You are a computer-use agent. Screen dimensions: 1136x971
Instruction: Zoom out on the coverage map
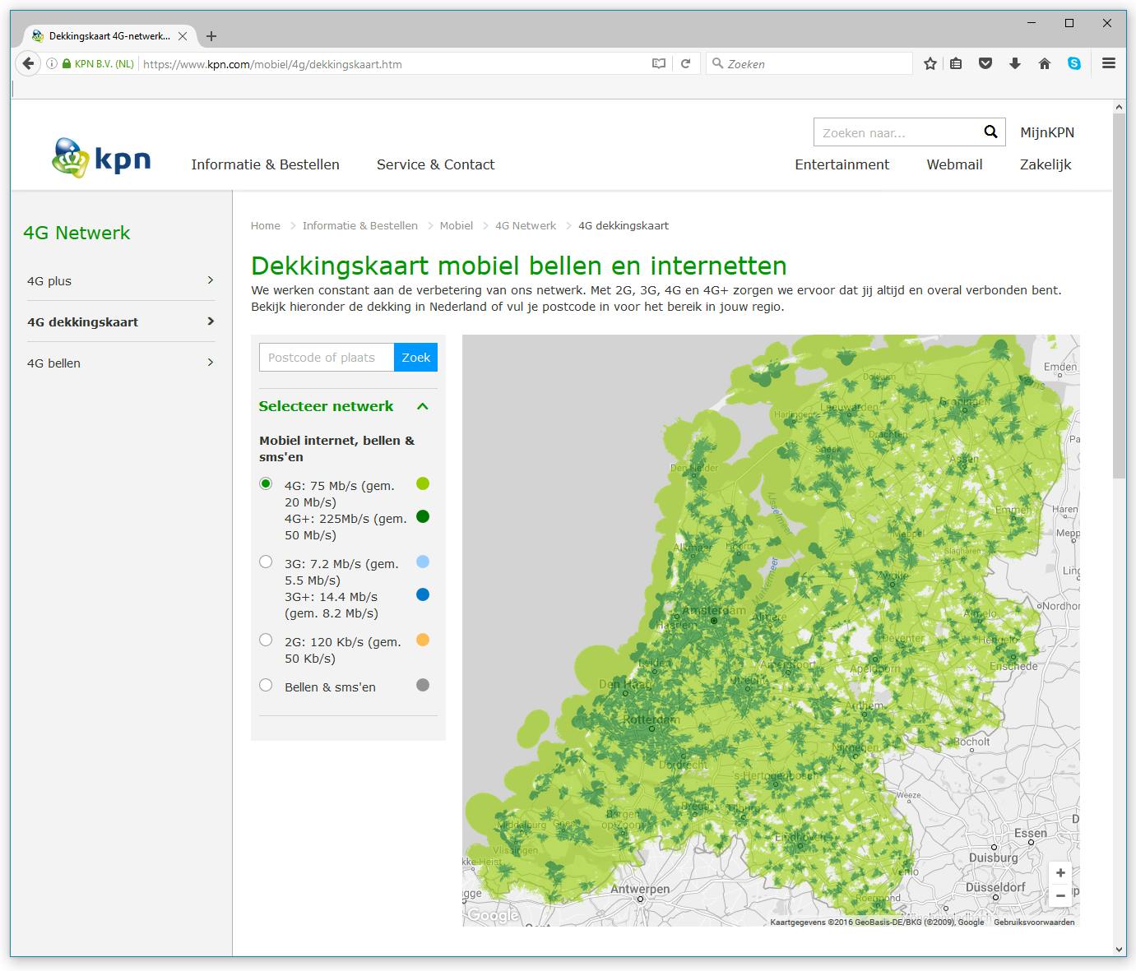pyautogui.click(x=1060, y=895)
